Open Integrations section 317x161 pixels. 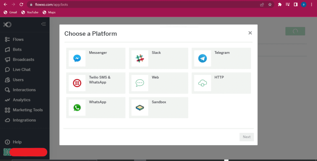point(24,120)
